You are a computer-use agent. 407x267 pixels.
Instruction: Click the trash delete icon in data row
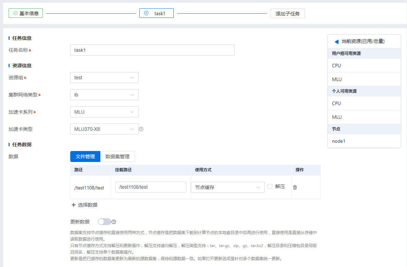(295, 187)
